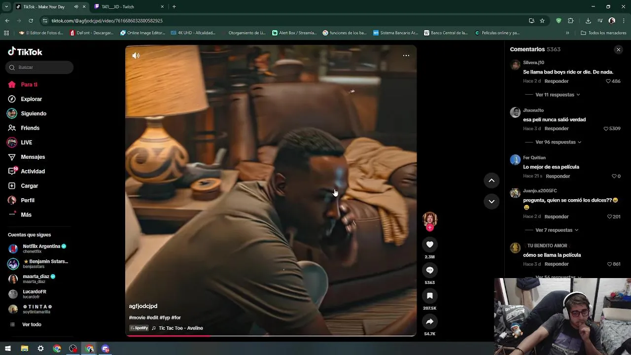The width and height of the screenshot is (631, 355).
Task: Reply to Juanjo.a2005FC's comment
Action: point(557,216)
